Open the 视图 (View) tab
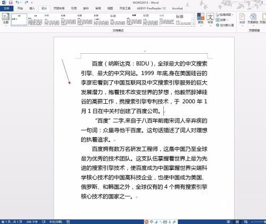Viewport: 266px width, 224px height. [110, 9]
